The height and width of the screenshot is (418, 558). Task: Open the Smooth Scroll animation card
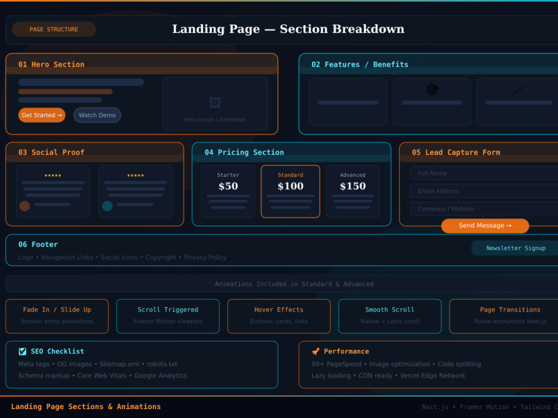(389, 317)
